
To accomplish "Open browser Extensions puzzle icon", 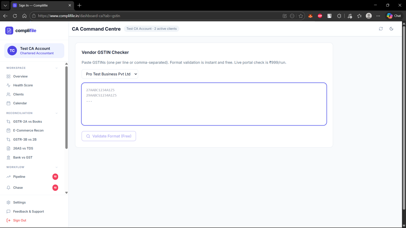I will pyautogui.click(x=339, y=16).
